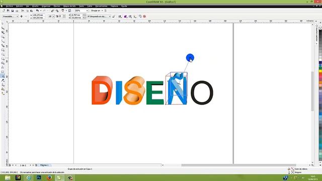The image size is (322, 181).
Task: Select the Ellipse tool
Action: (3, 54)
